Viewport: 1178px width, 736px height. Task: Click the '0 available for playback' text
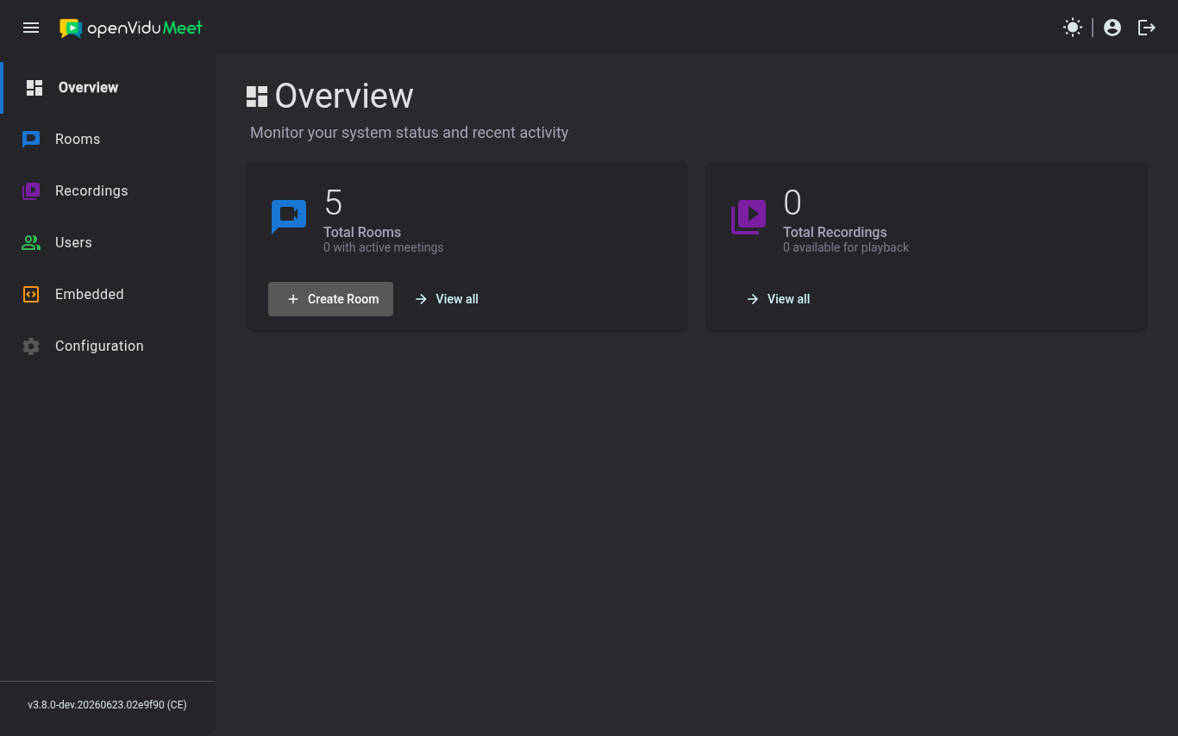pyautogui.click(x=846, y=247)
